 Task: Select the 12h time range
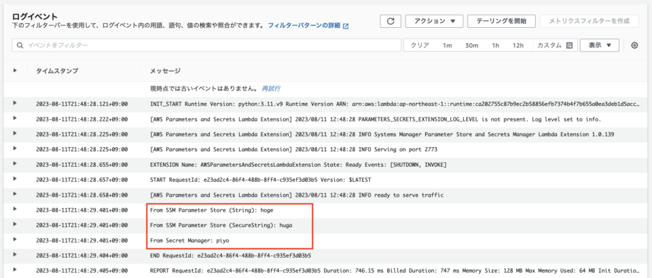(518, 45)
